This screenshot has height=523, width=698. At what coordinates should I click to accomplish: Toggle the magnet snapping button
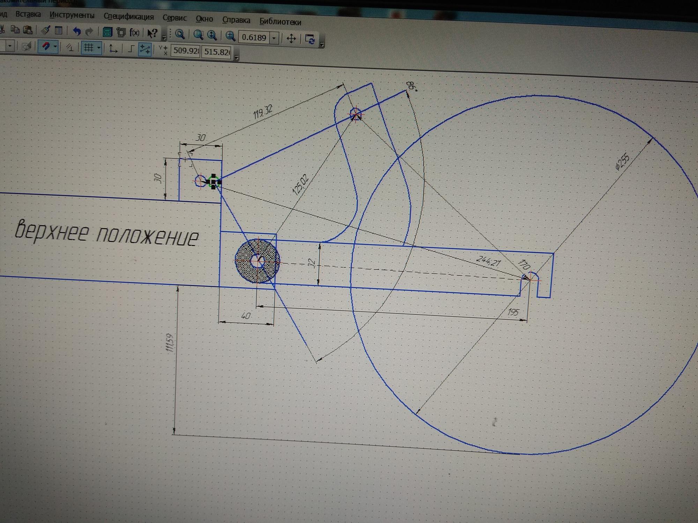pyautogui.click(x=46, y=46)
